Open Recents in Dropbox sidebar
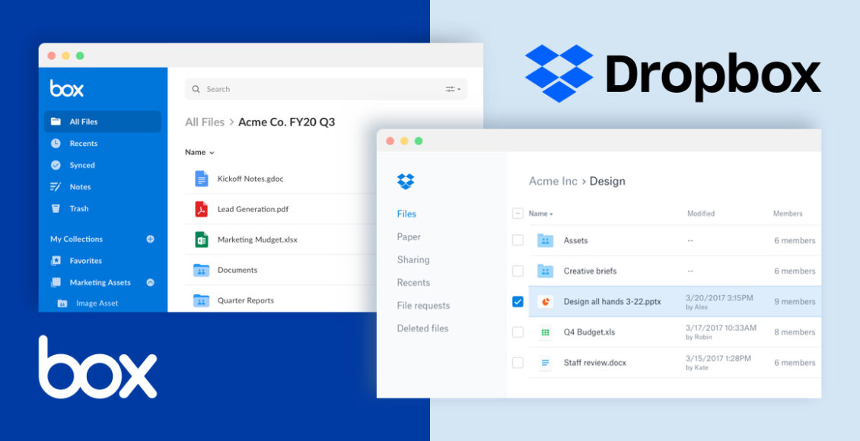Screen dimensions: 860x441 coord(413,283)
